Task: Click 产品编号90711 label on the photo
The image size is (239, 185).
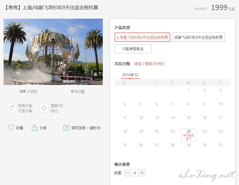Action: click(x=19, y=23)
